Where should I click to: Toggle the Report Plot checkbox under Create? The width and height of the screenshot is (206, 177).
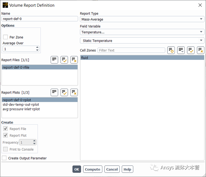pyautogui.click(x=6, y=135)
